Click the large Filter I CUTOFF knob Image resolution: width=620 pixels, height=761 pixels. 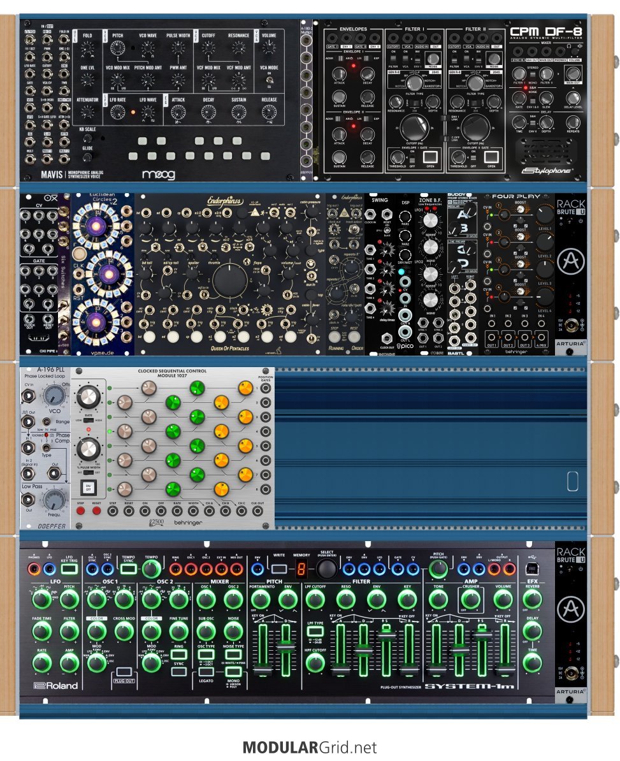[414, 127]
